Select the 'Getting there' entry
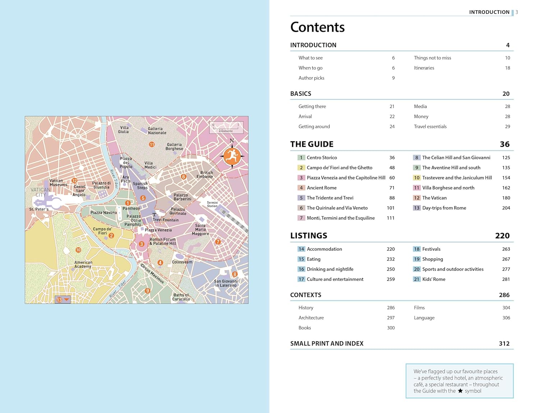 pos(312,107)
